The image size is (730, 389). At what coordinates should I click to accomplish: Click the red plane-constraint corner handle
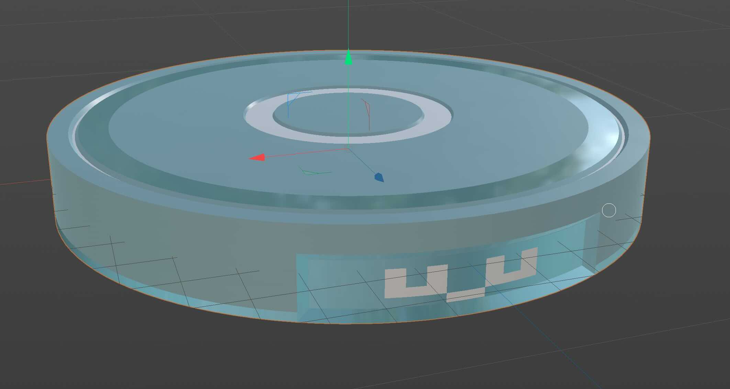[x=366, y=114]
